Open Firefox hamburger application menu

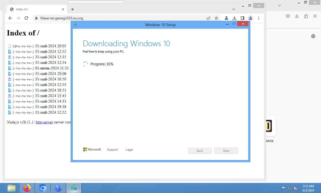pyautogui.click(x=315, y=16)
